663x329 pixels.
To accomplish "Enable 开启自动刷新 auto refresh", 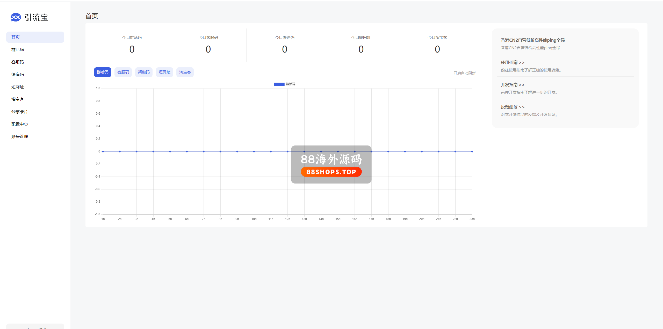I will [x=464, y=73].
